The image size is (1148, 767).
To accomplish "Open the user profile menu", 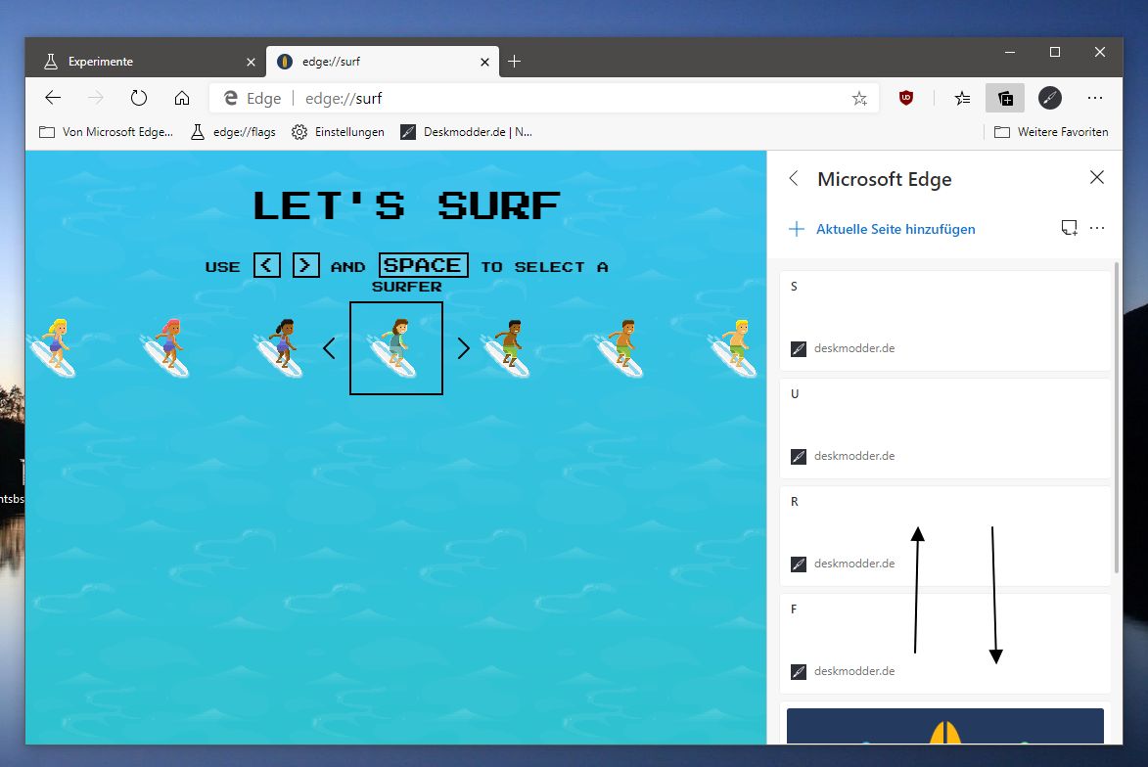I will [x=1050, y=98].
